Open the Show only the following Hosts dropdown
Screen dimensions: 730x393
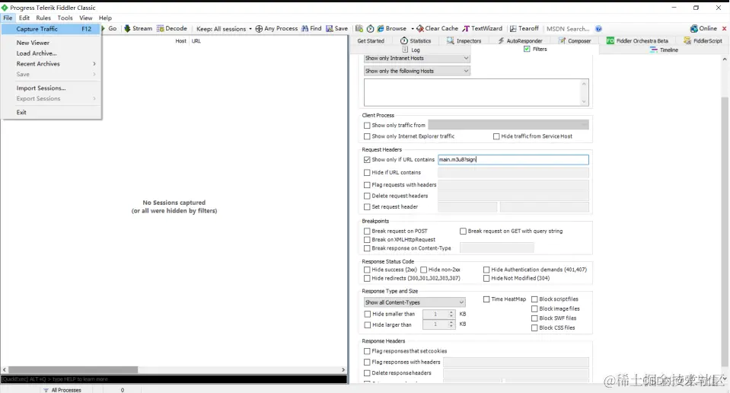(x=416, y=71)
